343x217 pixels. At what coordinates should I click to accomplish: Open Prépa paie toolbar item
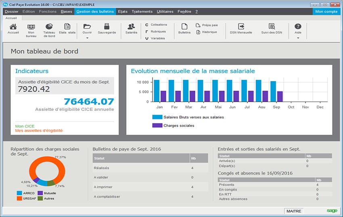coord(207,25)
